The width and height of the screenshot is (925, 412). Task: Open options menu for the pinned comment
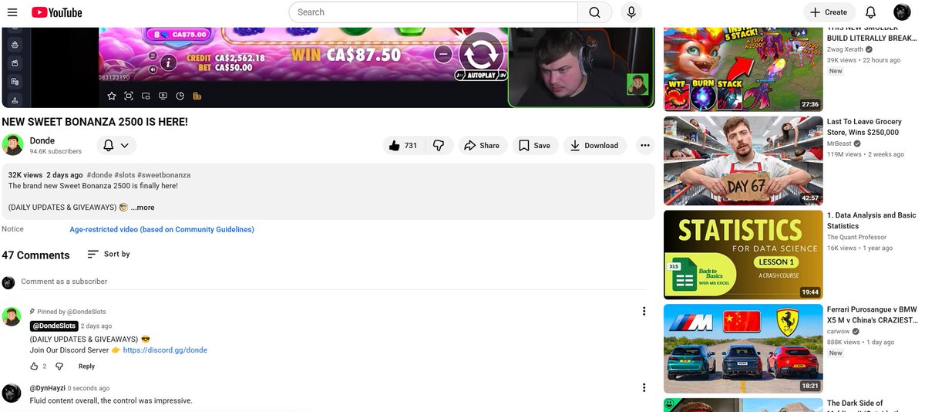point(644,311)
